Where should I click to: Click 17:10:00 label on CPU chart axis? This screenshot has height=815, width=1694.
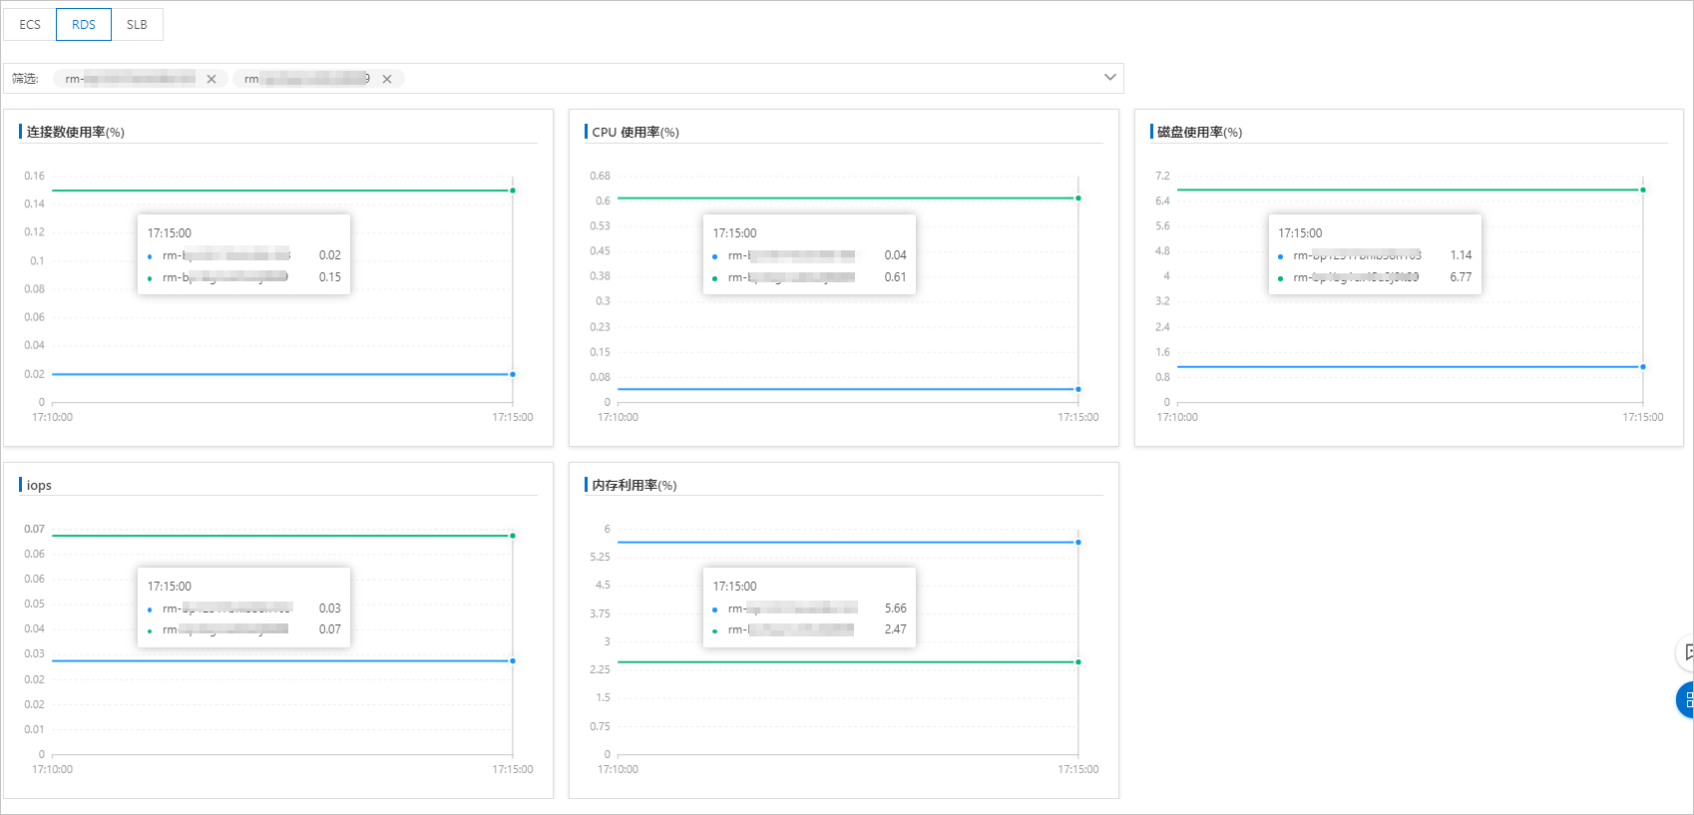click(619, 417)
